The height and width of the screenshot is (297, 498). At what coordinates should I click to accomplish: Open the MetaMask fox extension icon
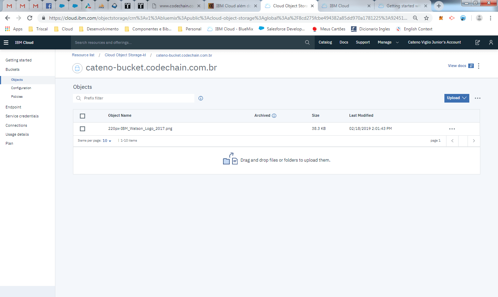pyautogui.click(x=441, y=18)
